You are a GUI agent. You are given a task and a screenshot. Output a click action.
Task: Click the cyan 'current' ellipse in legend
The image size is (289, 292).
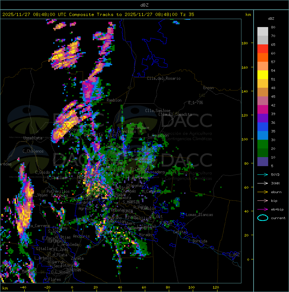pyautogui.click(x=263, y=218)
